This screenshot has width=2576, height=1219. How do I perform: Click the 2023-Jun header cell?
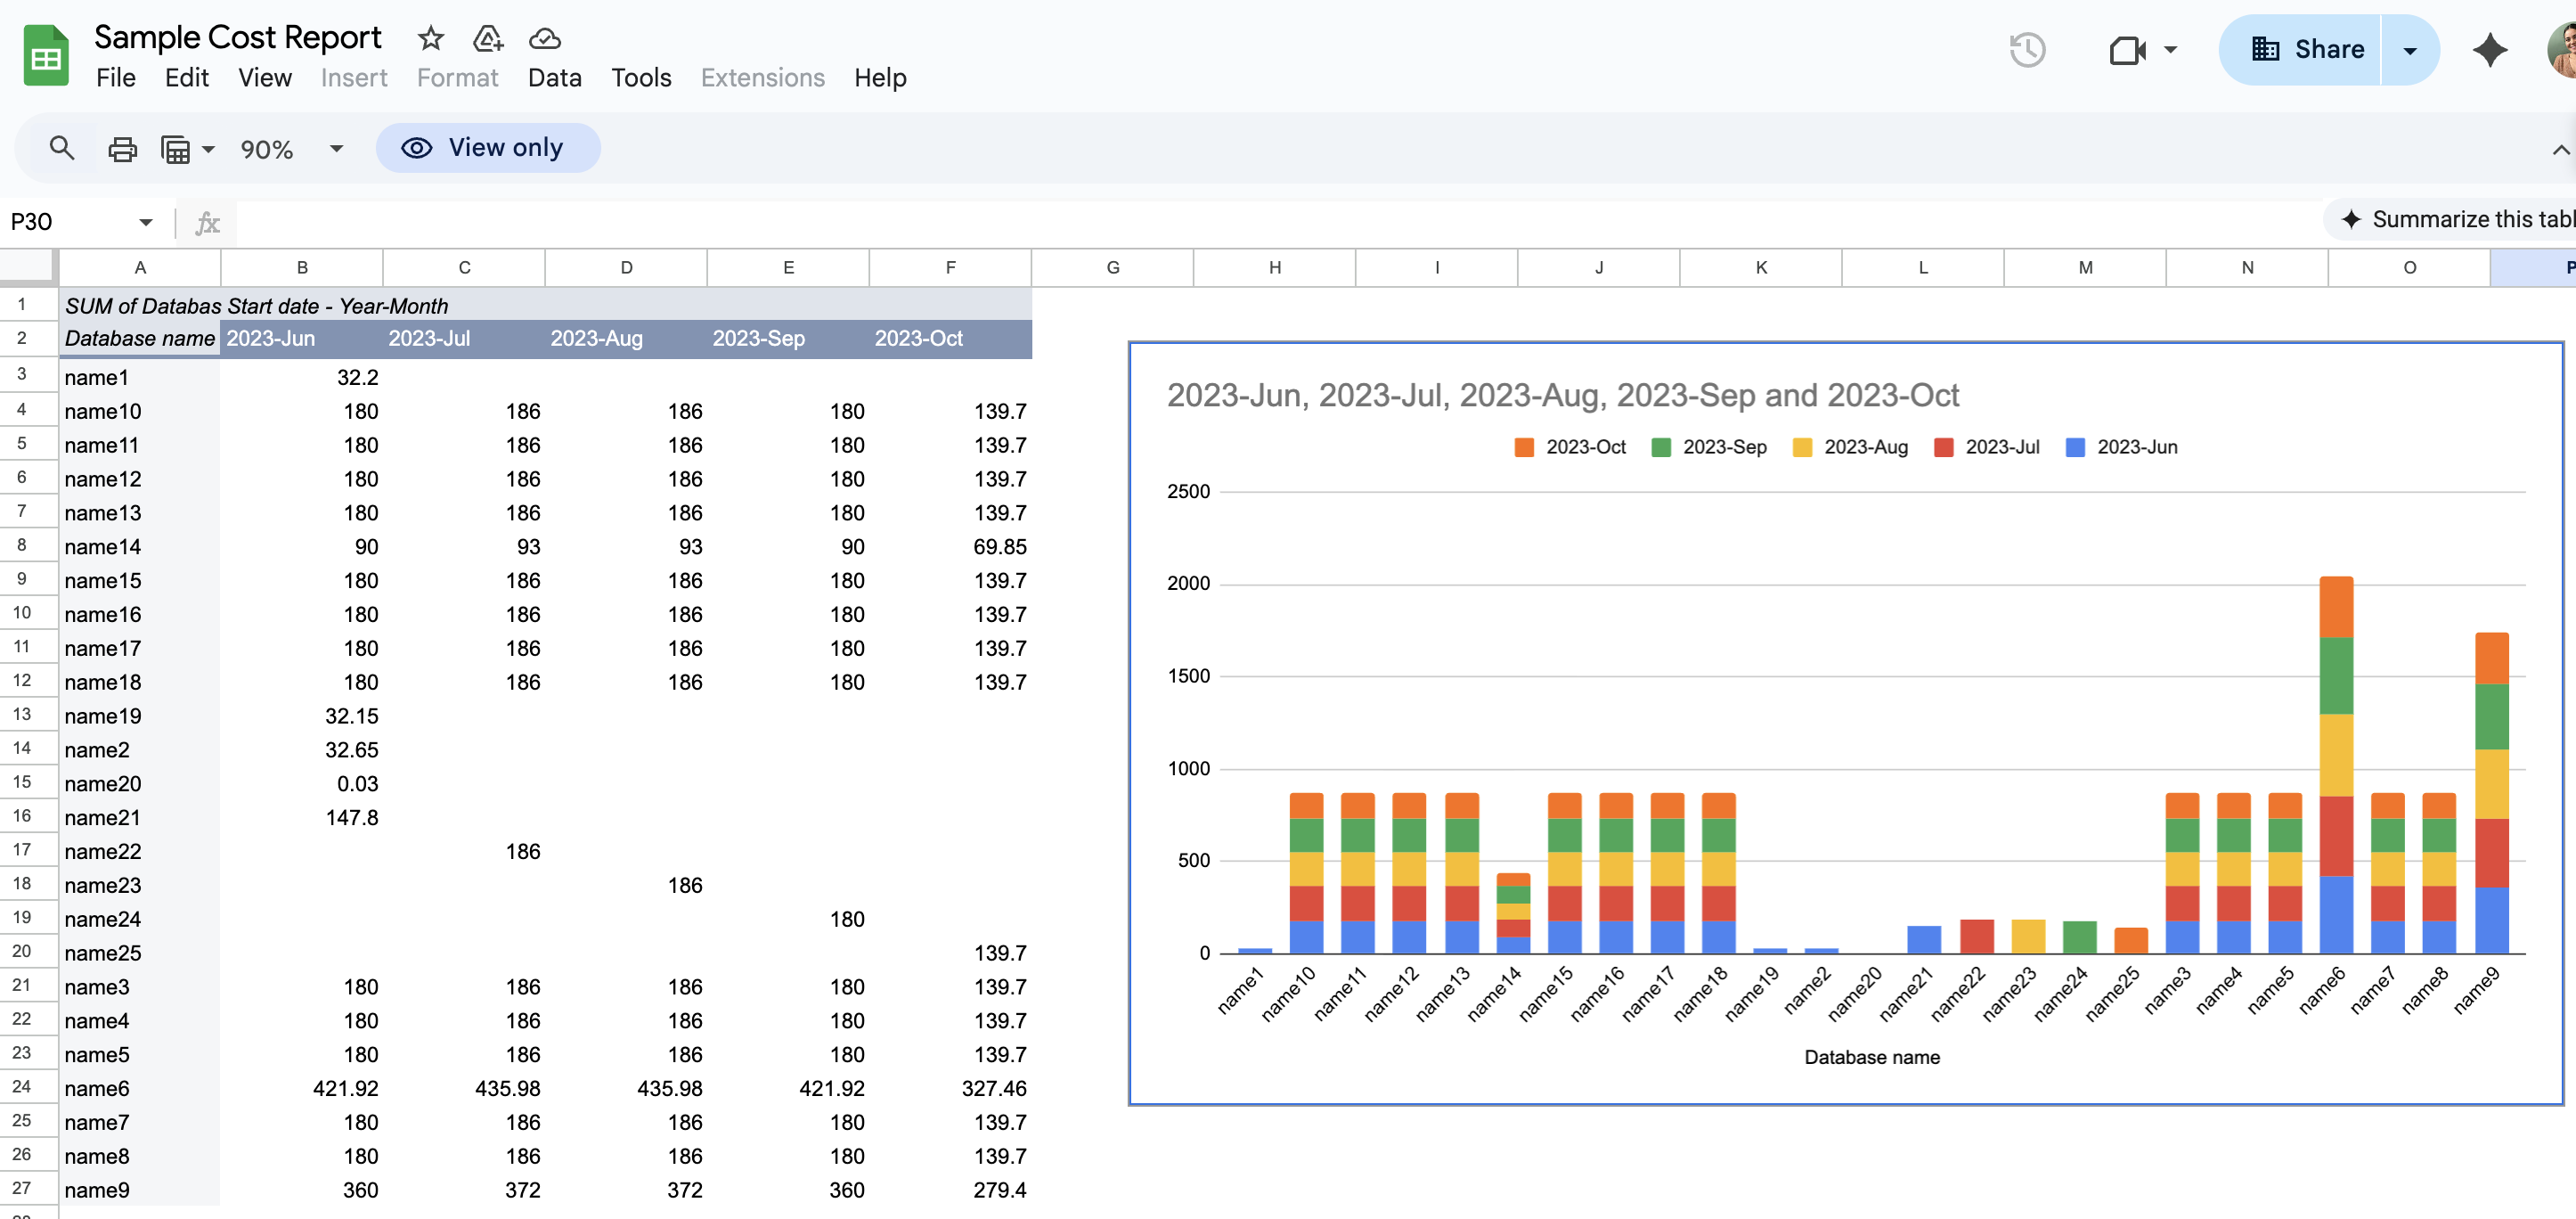(x=302, y=339)
